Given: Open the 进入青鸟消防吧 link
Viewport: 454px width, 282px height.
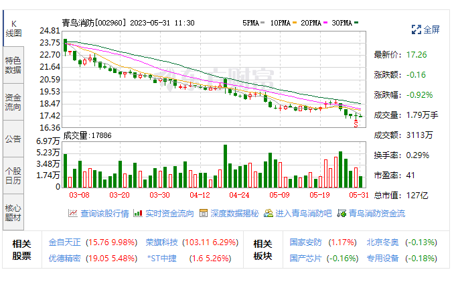Looking at the screenshot, I should (303, 214).
